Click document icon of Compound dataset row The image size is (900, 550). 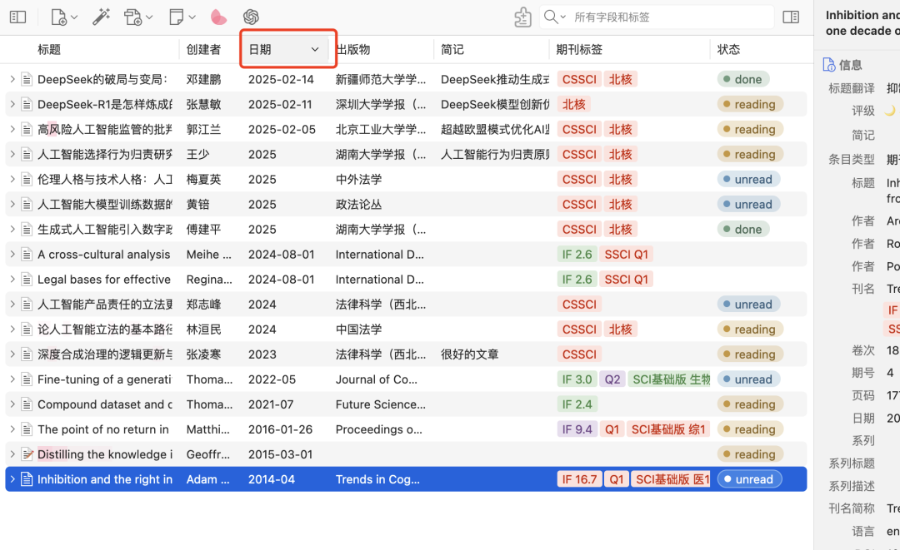(27, 404)
